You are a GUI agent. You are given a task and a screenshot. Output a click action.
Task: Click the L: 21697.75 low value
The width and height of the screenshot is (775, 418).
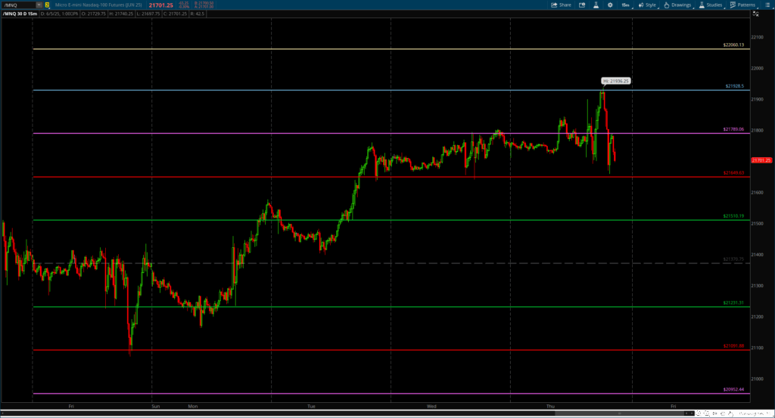click(148, 14)
